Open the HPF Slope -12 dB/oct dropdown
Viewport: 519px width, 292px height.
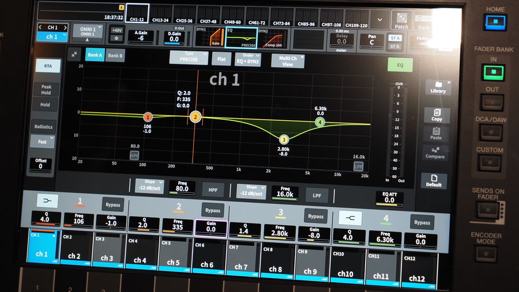(149, 185)
